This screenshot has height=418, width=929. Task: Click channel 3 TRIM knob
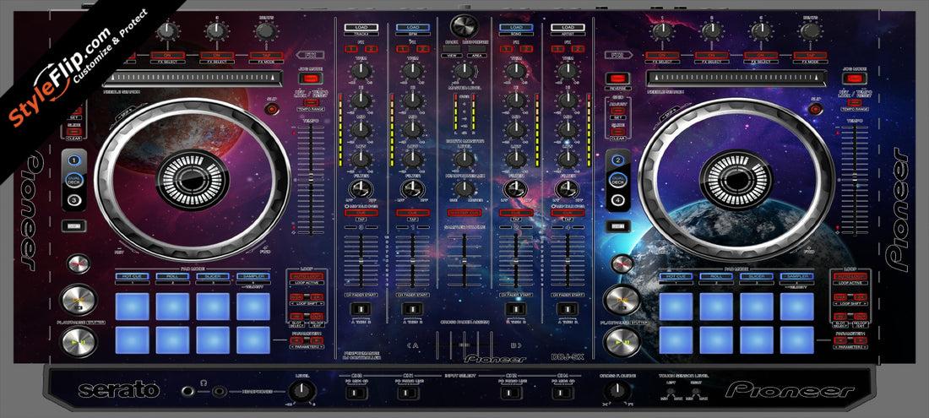tap(361, 72)
